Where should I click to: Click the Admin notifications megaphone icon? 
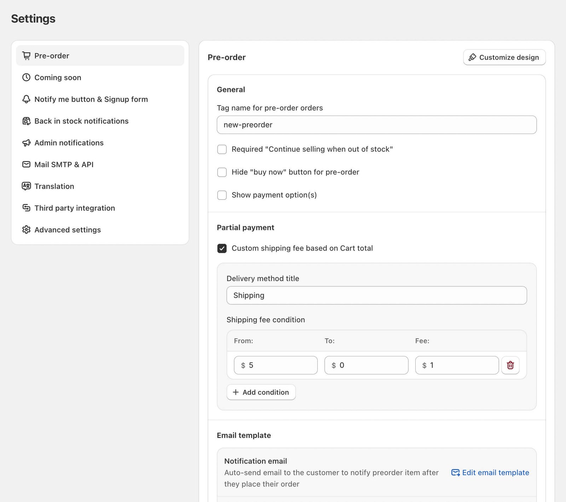click(26, 143)
